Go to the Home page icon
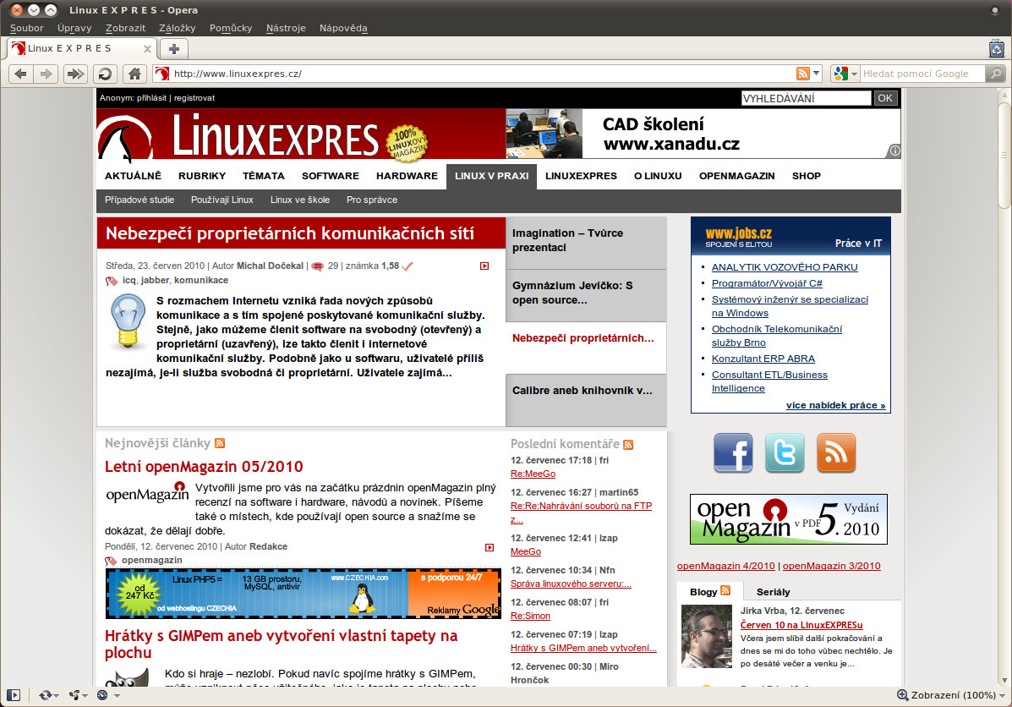Viewport: 1012px width, 707px height. pyautogui.click(x=134, y=74)
